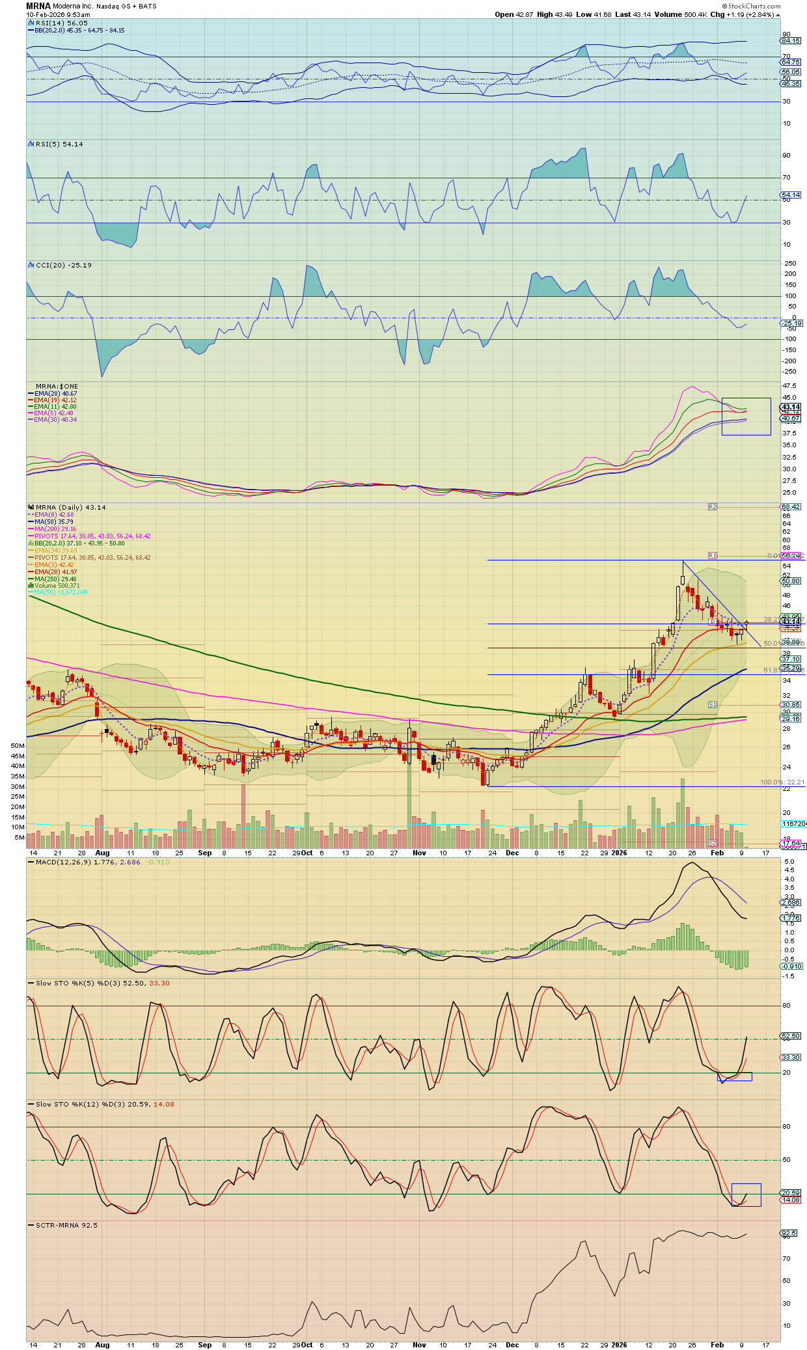Select the EMA(34) 39.69 legend entry

[x=55, y=551]
